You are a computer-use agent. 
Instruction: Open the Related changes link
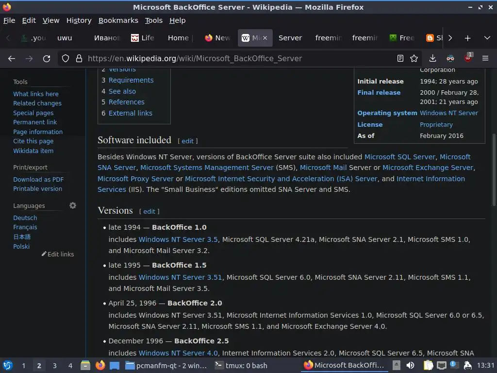click(x=37, y=103)
